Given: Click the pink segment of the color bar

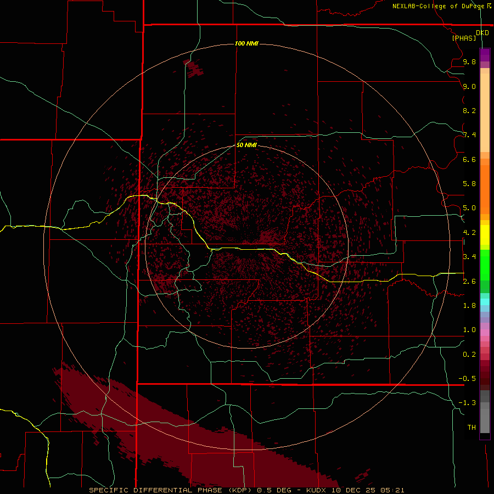Looking at the screenshot, I should [x=485, y=333].
